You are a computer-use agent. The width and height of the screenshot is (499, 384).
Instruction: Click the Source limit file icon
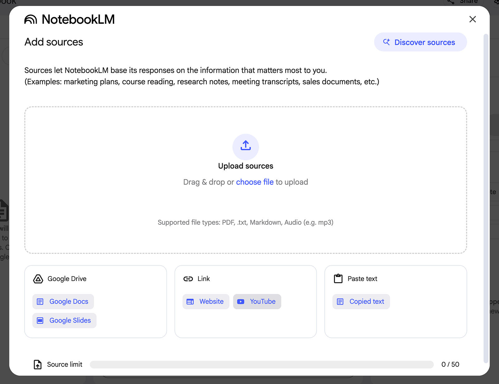37,364
